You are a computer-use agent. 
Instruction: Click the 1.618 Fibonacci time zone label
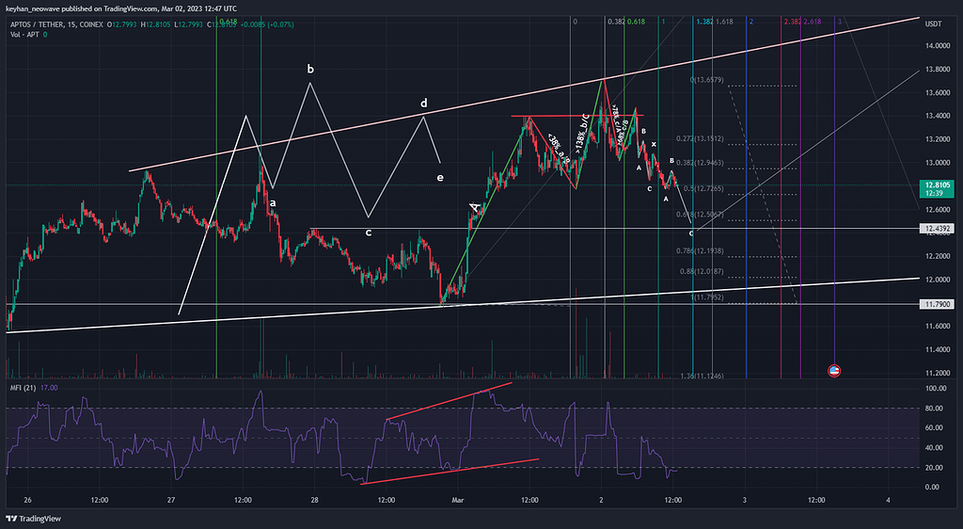pyautogui.click(x=724, y=21)
